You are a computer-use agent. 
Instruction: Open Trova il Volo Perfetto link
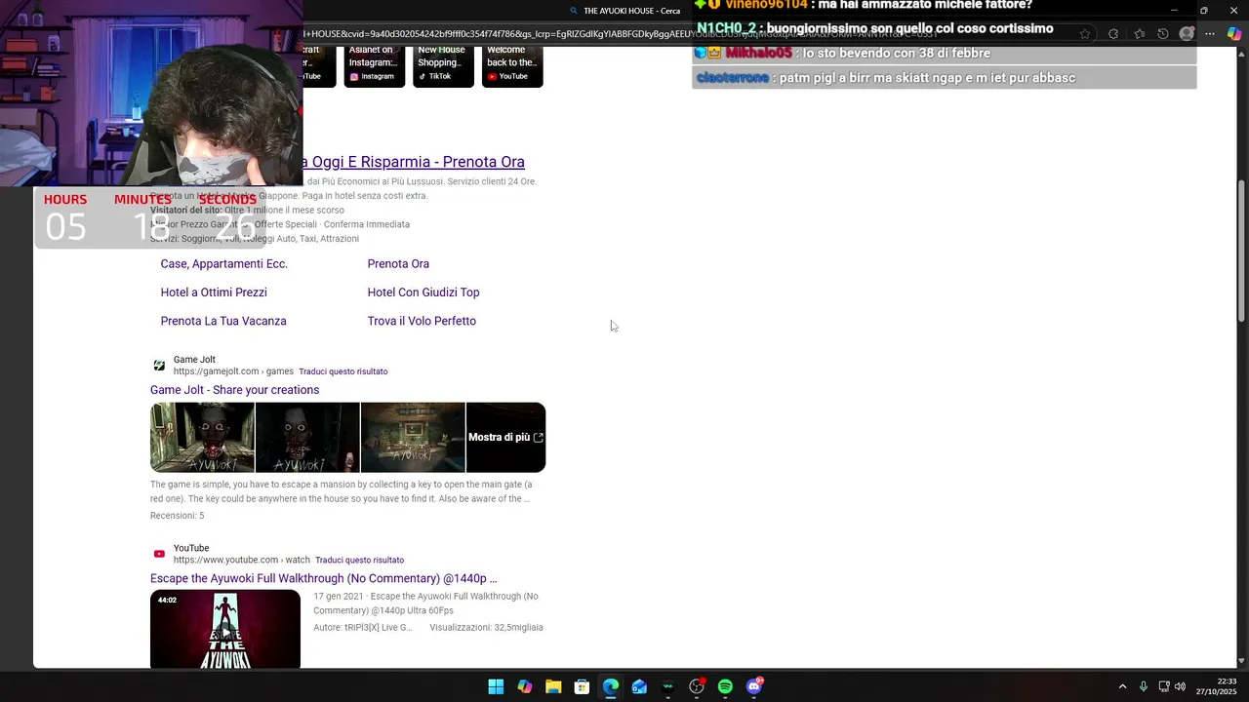tap(422, 321)
